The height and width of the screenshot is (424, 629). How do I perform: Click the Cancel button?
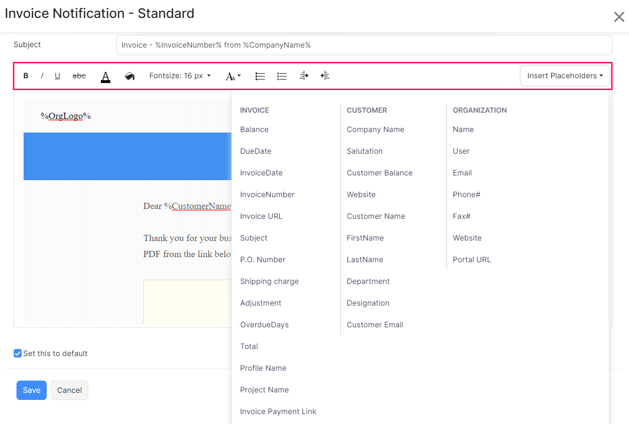pyautogui.click(x=69, y=390)
